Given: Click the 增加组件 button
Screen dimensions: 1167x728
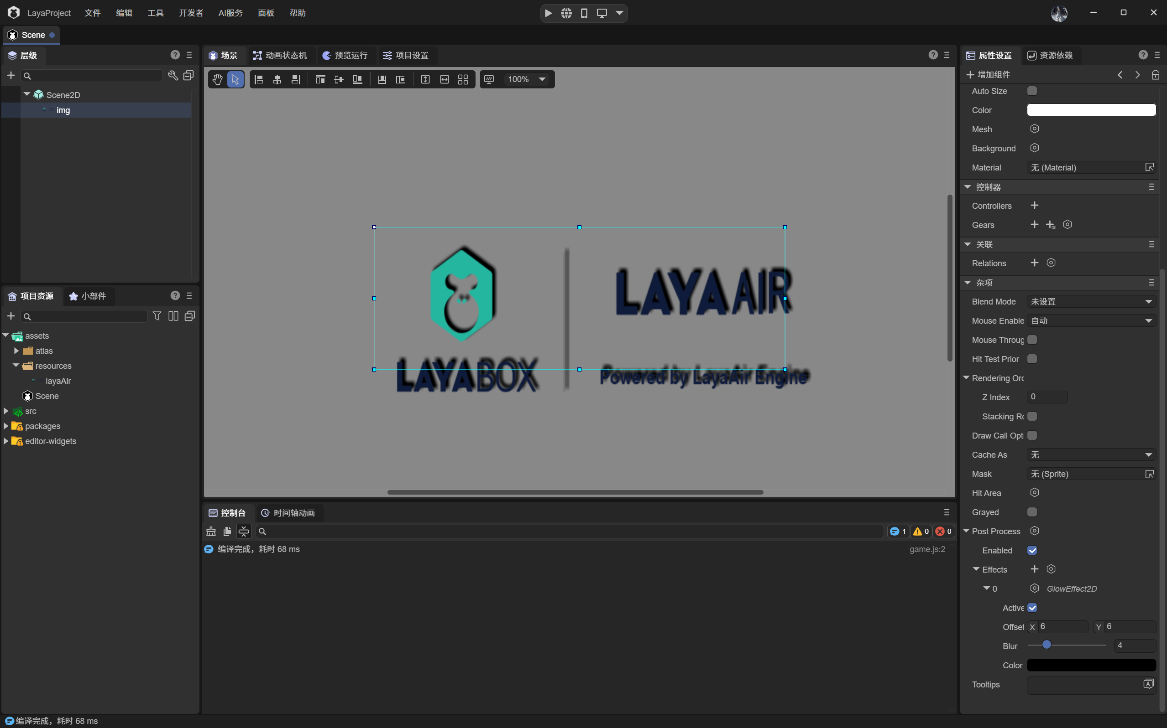Looking at the screenshot, I should click(x=988, y=75).
